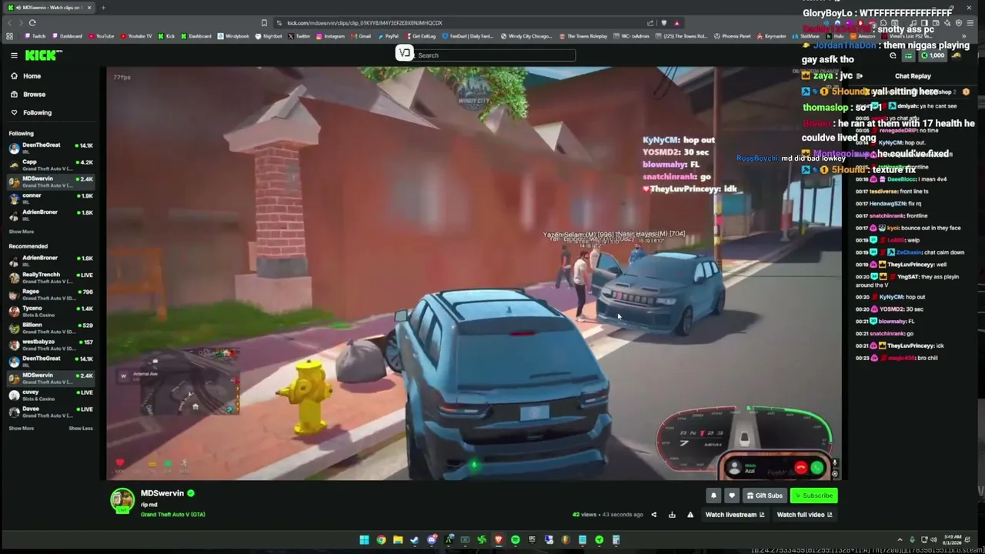
Task: Open conner channel in Following list
Action: 51,199
